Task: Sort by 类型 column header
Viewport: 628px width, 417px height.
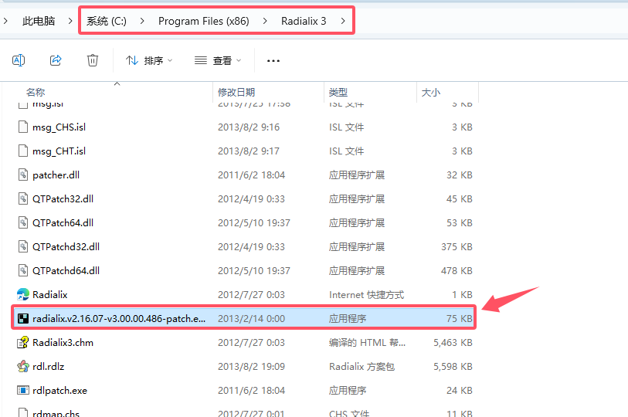Action: (x=338, y=93)
